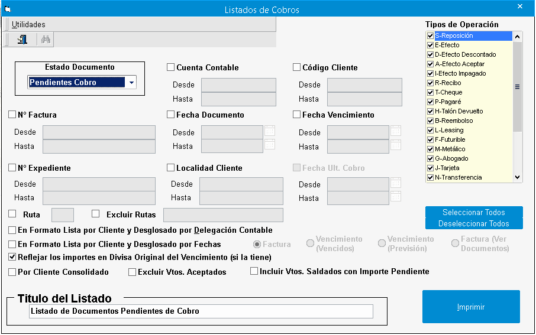Image resolution: width=536 pixels, height=335 pixels.
Task: Enable the Cuenta Contable filter checkbox
Action: click(171, 67)
